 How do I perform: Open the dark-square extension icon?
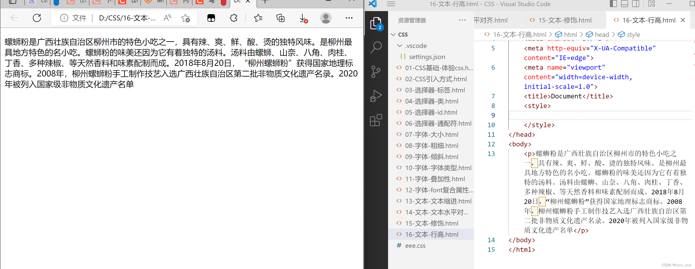[211, 18]
